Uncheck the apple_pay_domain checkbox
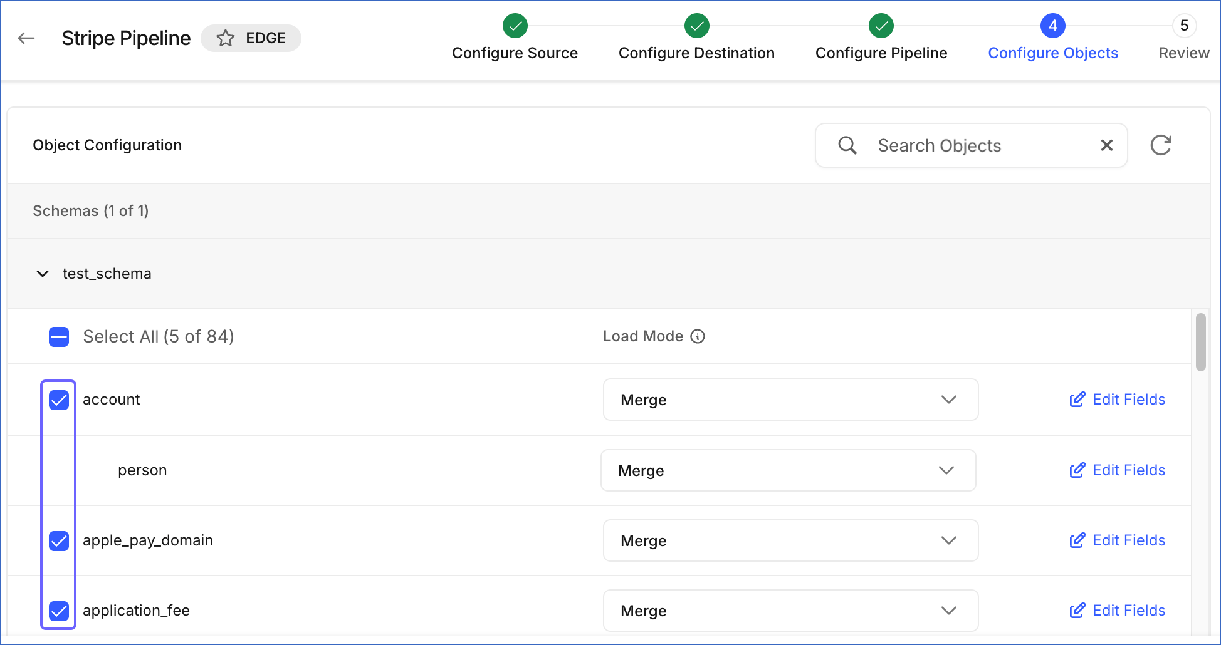The image size is (1221, 645). (59, 540)
